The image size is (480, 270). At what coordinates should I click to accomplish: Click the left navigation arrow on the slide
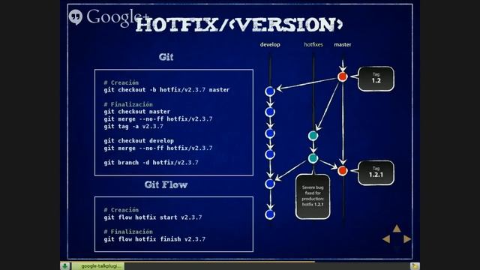coord(386,238)
